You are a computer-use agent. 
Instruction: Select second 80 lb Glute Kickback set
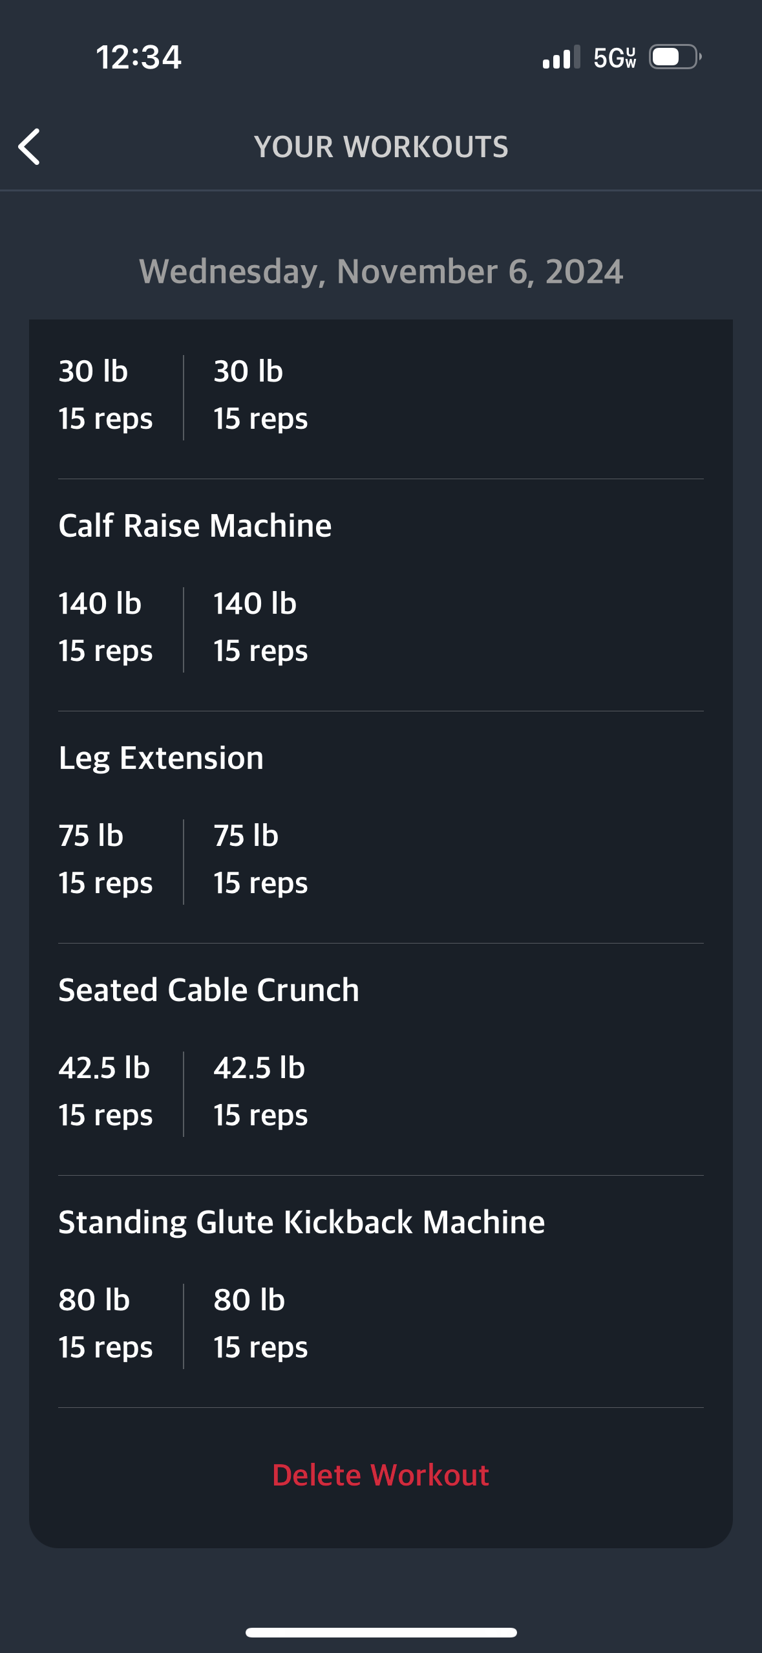coord(261,1324)
